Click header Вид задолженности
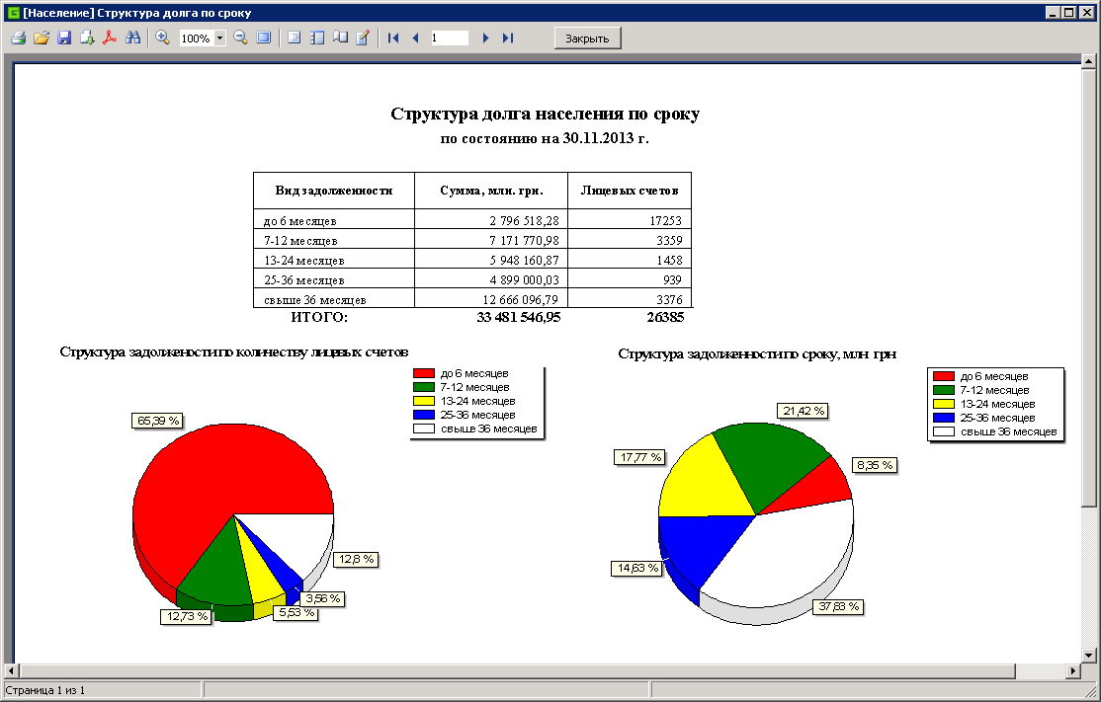 [333, 191]
